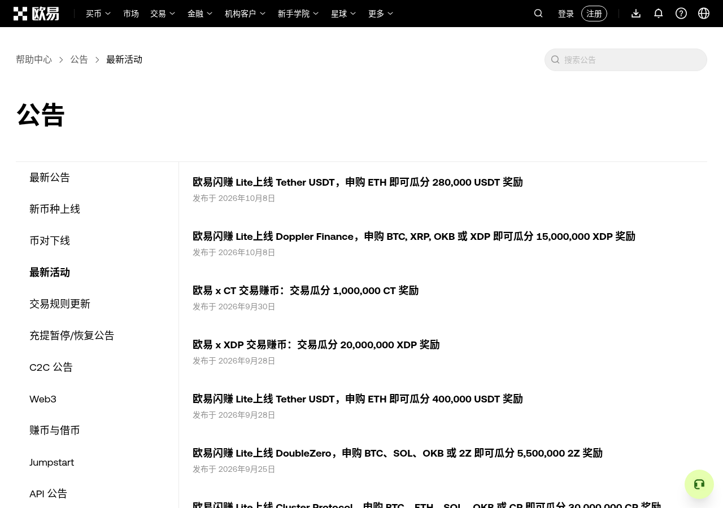Select 交易规则更新 in sidebar

(x=60, y=304)
